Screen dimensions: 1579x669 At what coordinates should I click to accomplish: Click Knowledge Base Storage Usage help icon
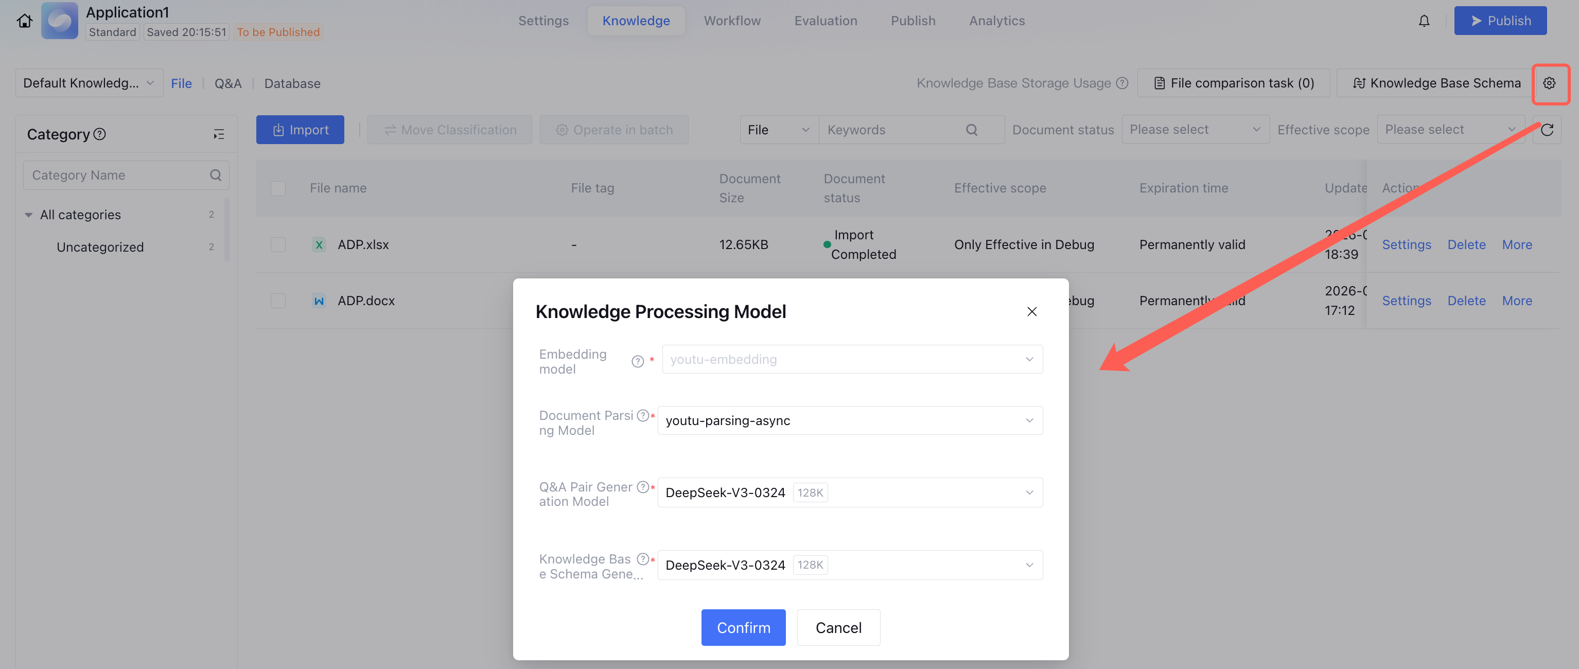point(1122,83)
